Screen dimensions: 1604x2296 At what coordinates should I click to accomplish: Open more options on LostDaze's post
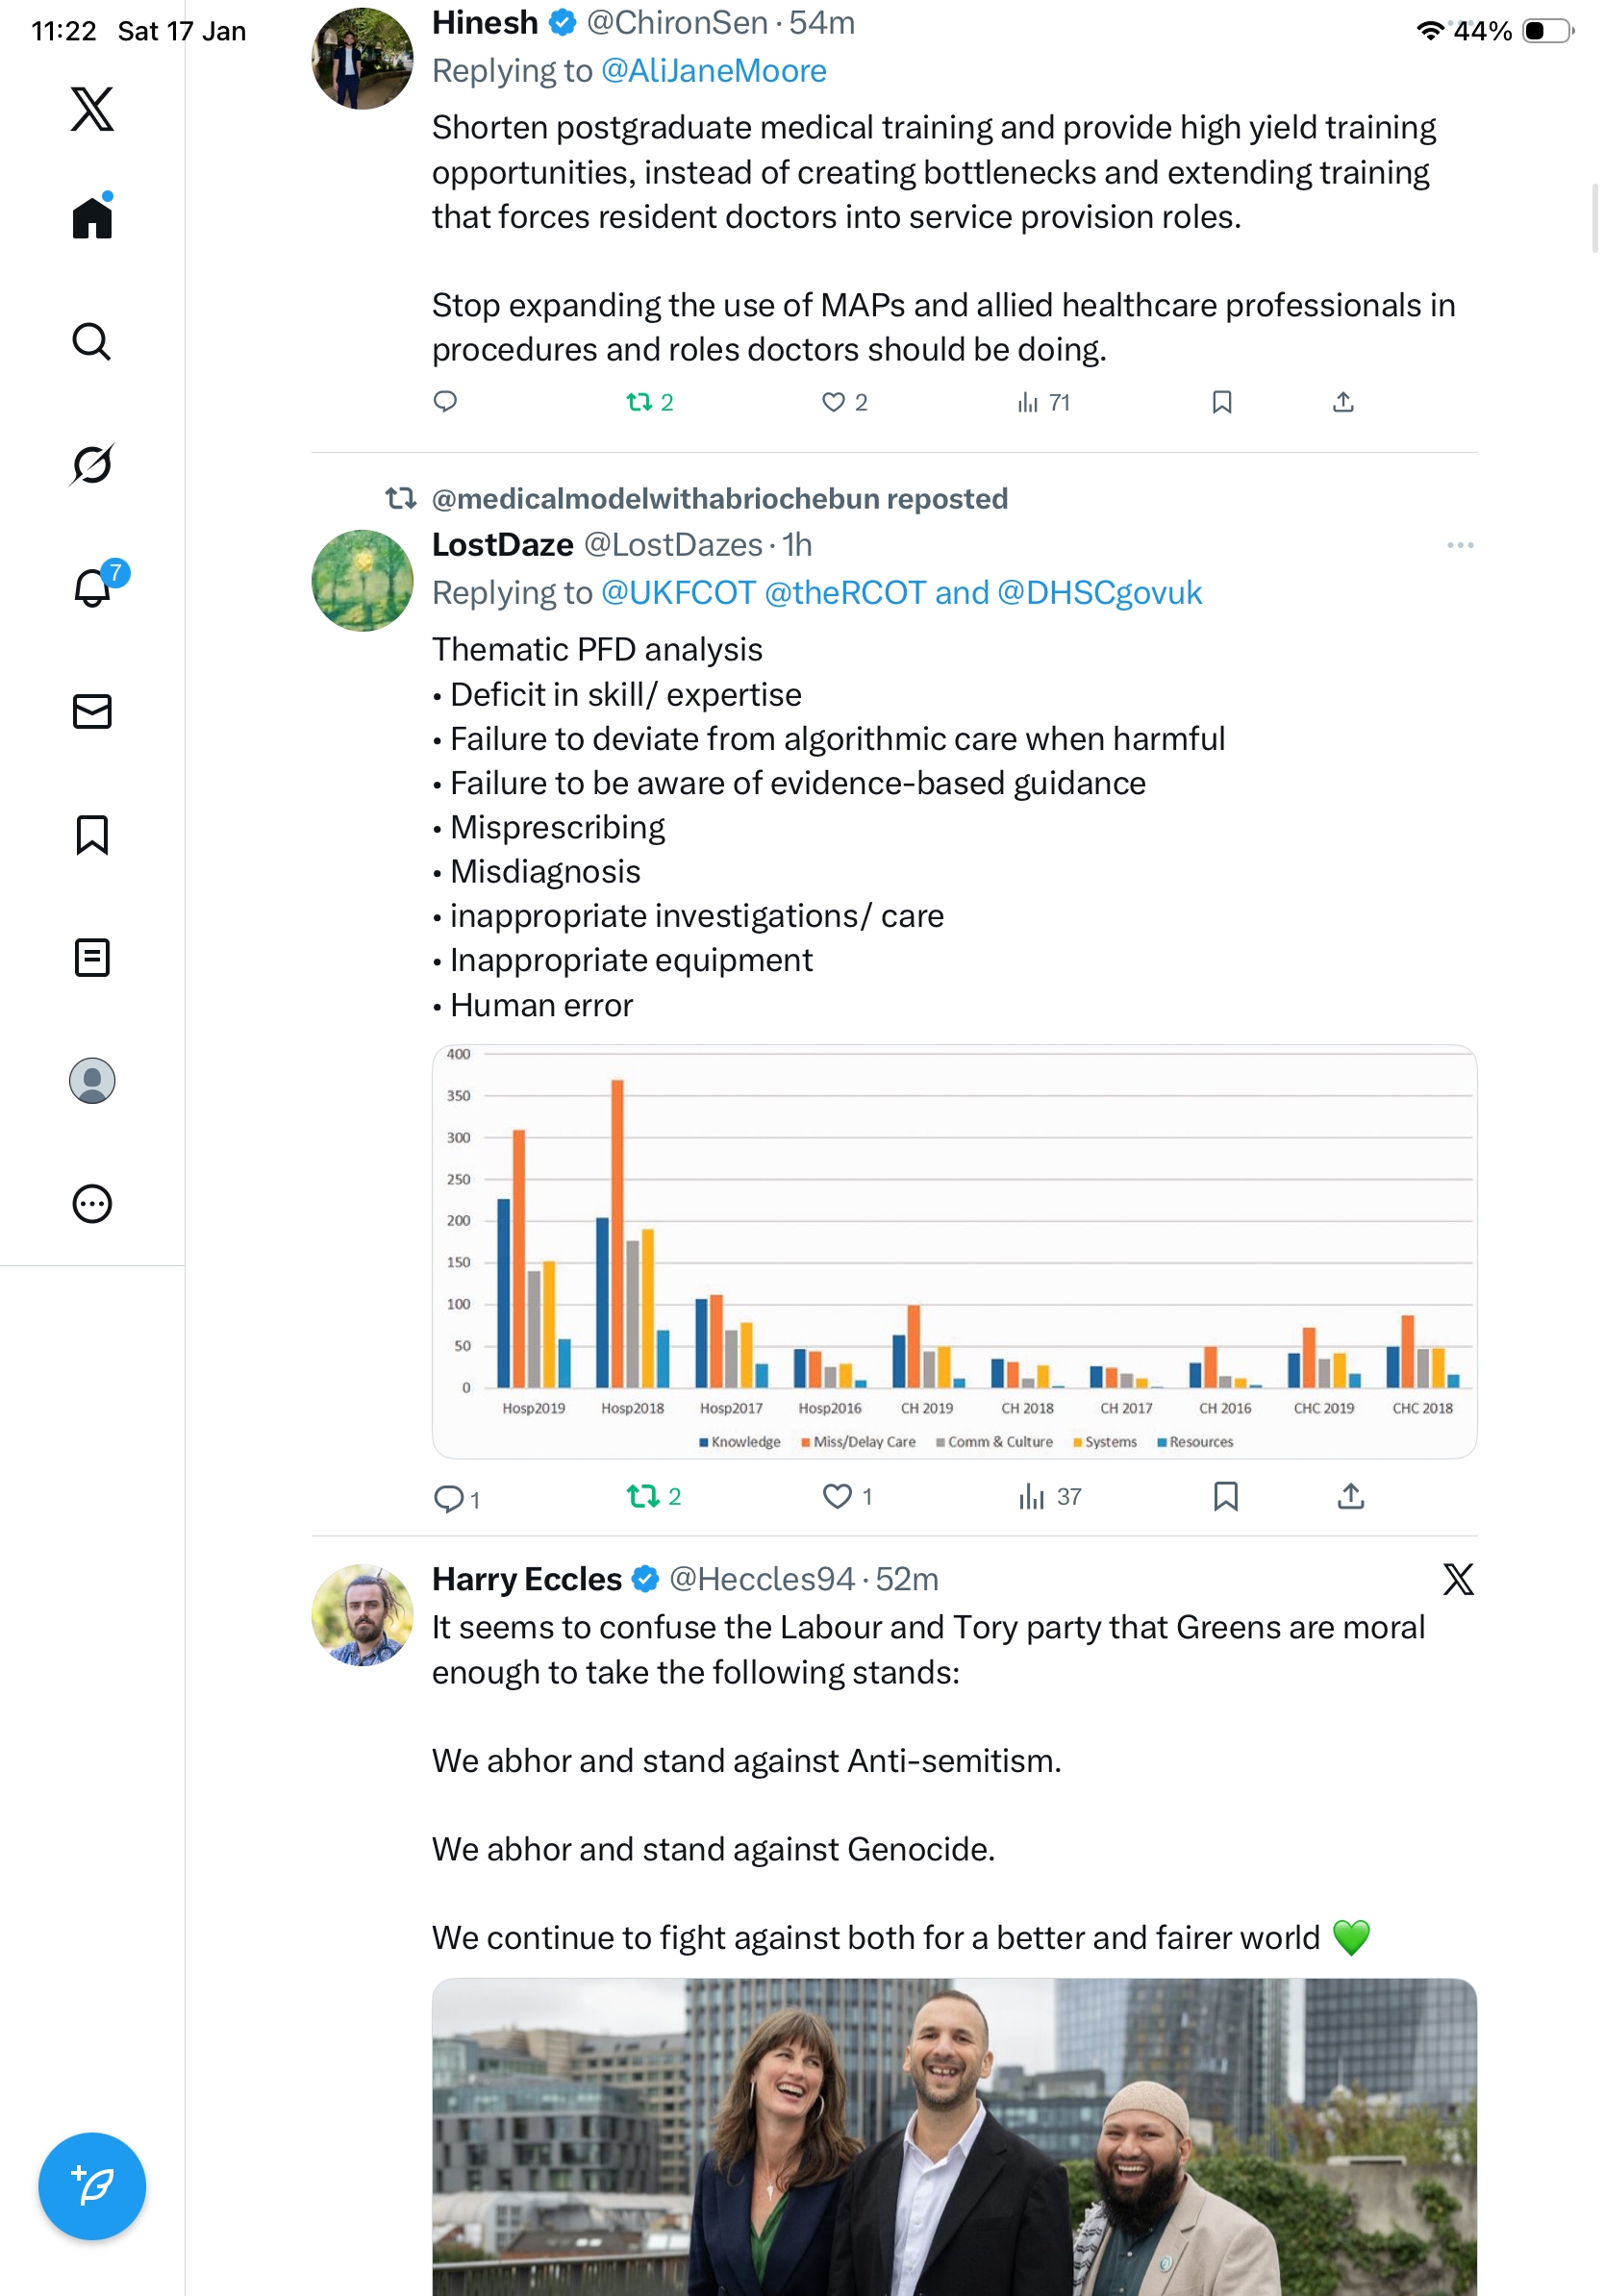1459,545
